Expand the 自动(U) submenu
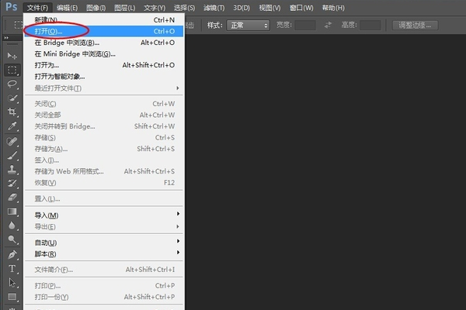466x310 pixels. tap(104, 243)
